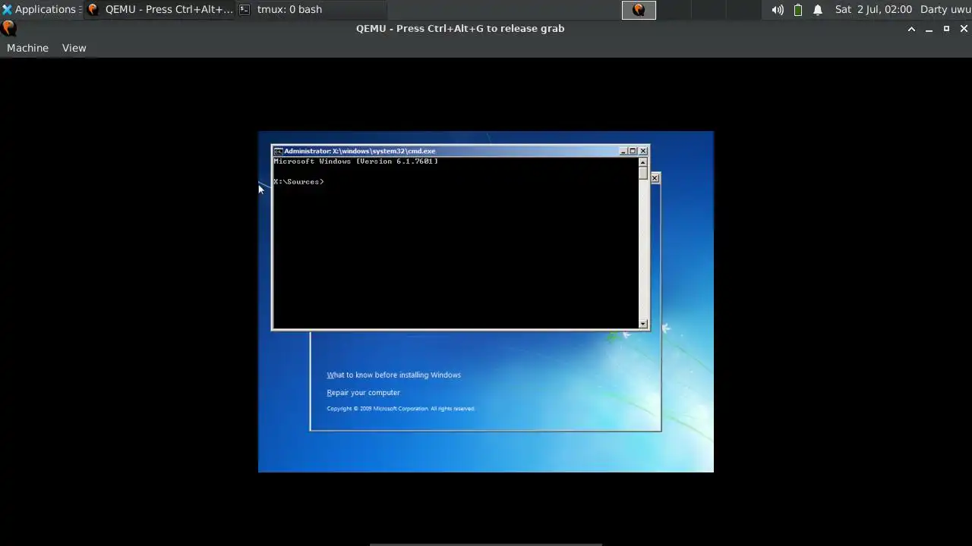Open the Darty uwu user menu
The width and height of the screenshot is (972, 546).
945,10
